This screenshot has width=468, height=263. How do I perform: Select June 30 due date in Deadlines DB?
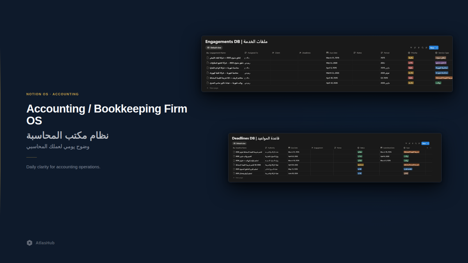[293, 173]
